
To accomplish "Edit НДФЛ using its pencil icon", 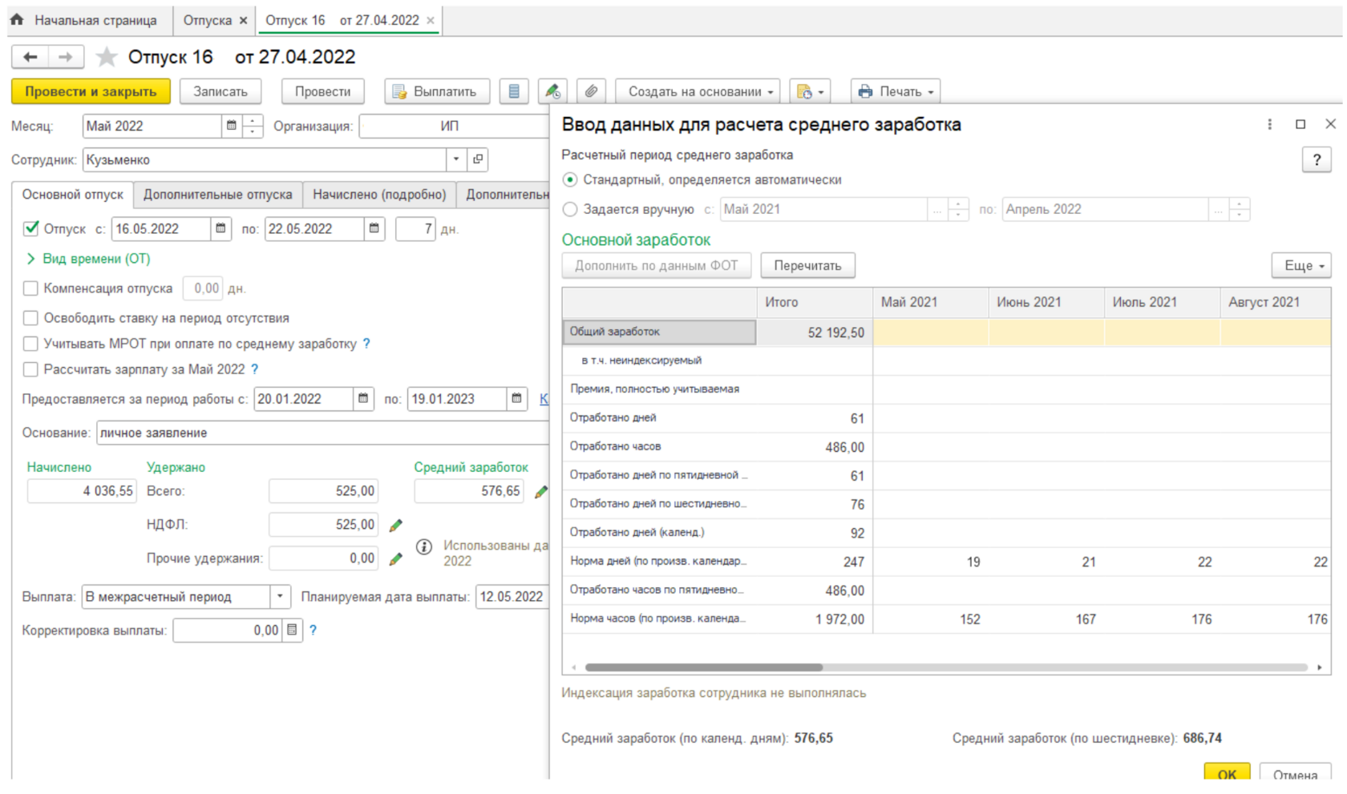I will point(395,525).
